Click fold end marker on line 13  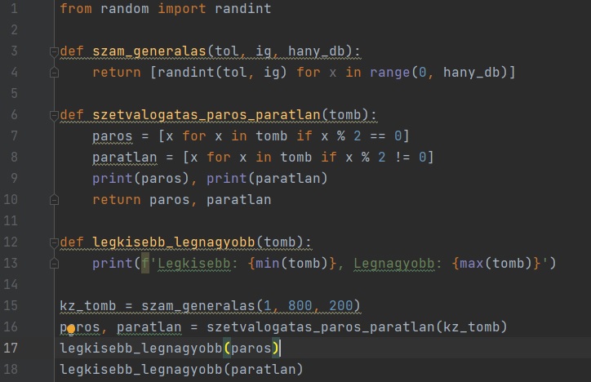pos(54,264)
